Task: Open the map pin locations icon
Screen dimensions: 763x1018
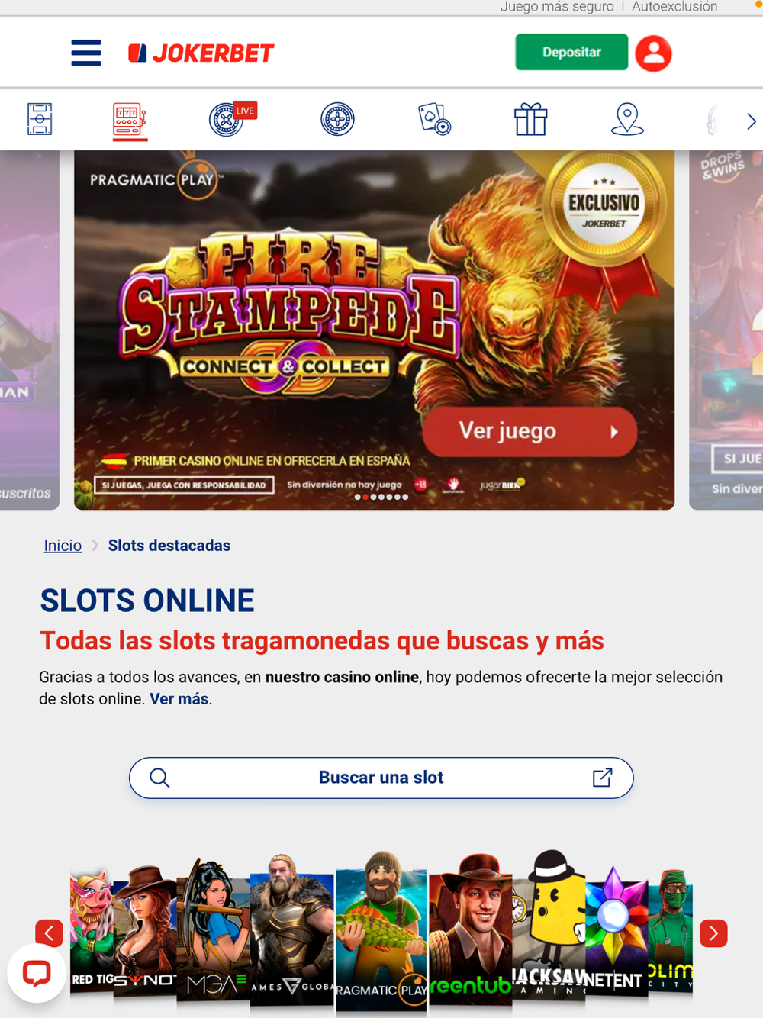Action: click(627, 120)
